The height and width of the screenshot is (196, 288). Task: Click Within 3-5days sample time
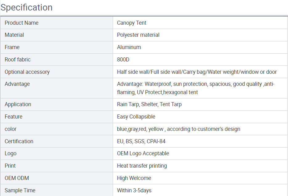click(x=134, y=190)
